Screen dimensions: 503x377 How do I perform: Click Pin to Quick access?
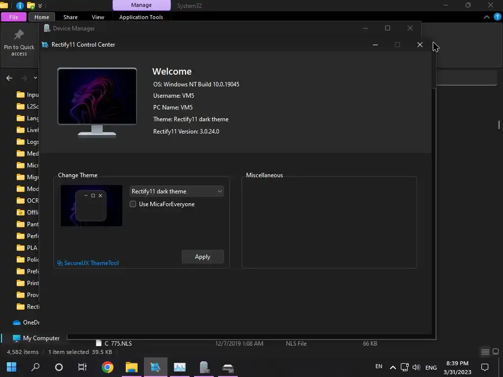(x=19, y=43)
